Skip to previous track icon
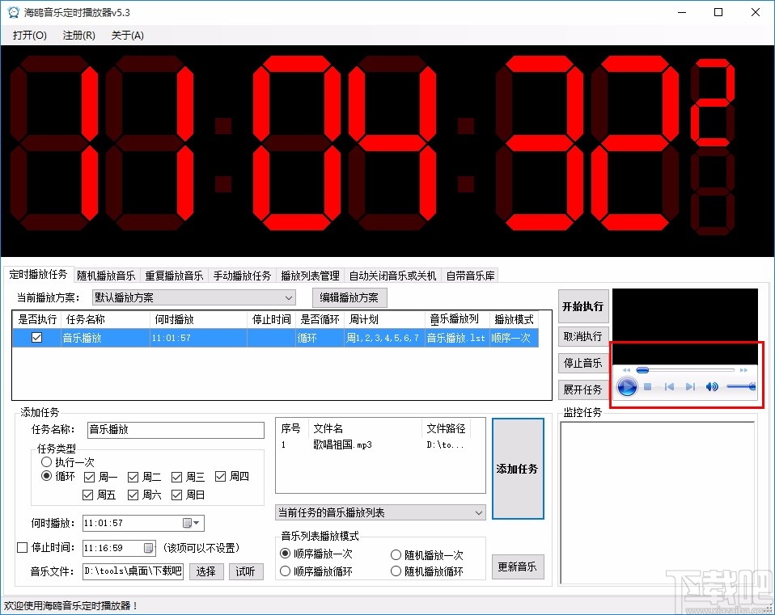 coord(670,386)
